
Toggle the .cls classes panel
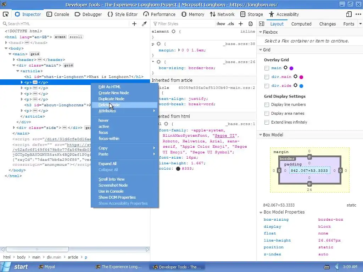point(230,24)
